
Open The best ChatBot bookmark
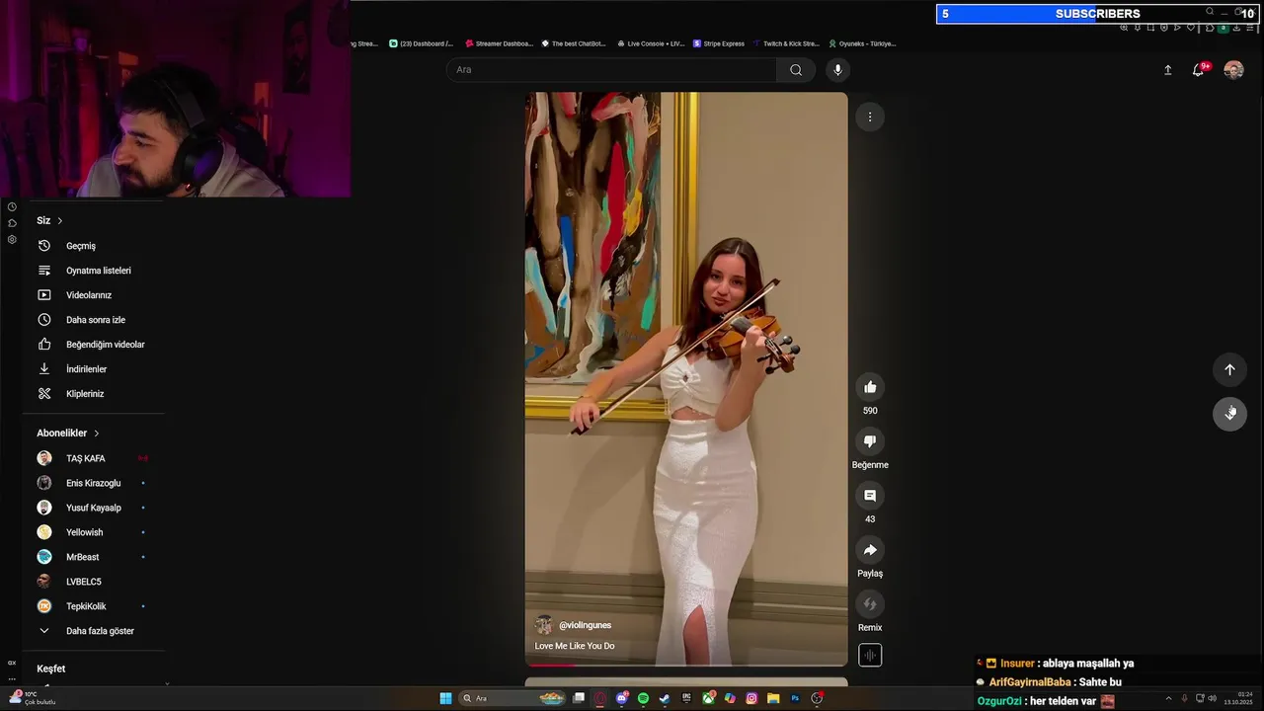tap(573, 43)
